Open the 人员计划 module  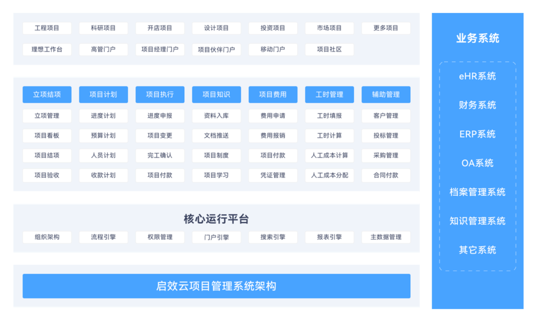click(x=104, y=155)
